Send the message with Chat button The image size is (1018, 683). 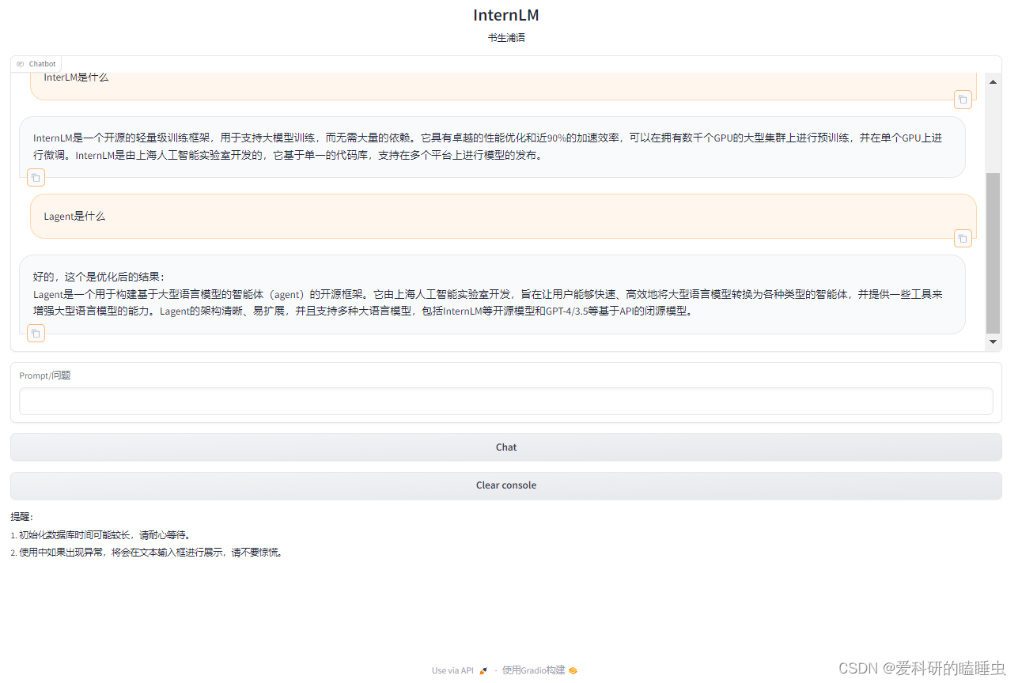pos(506,447)
